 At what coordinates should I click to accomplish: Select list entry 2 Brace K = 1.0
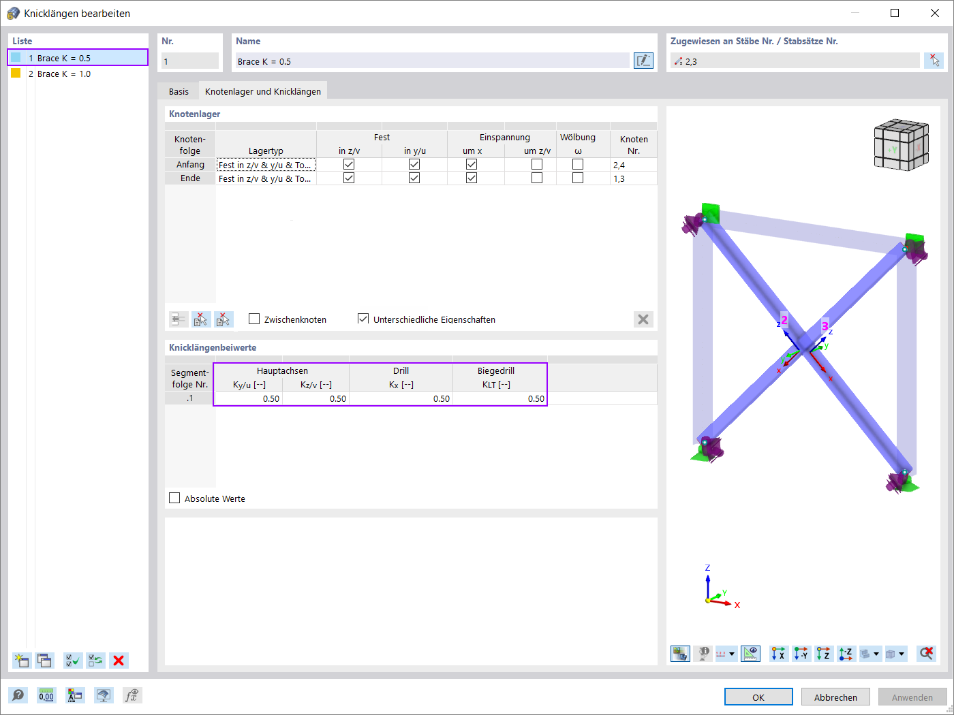(x=78, y=74)
